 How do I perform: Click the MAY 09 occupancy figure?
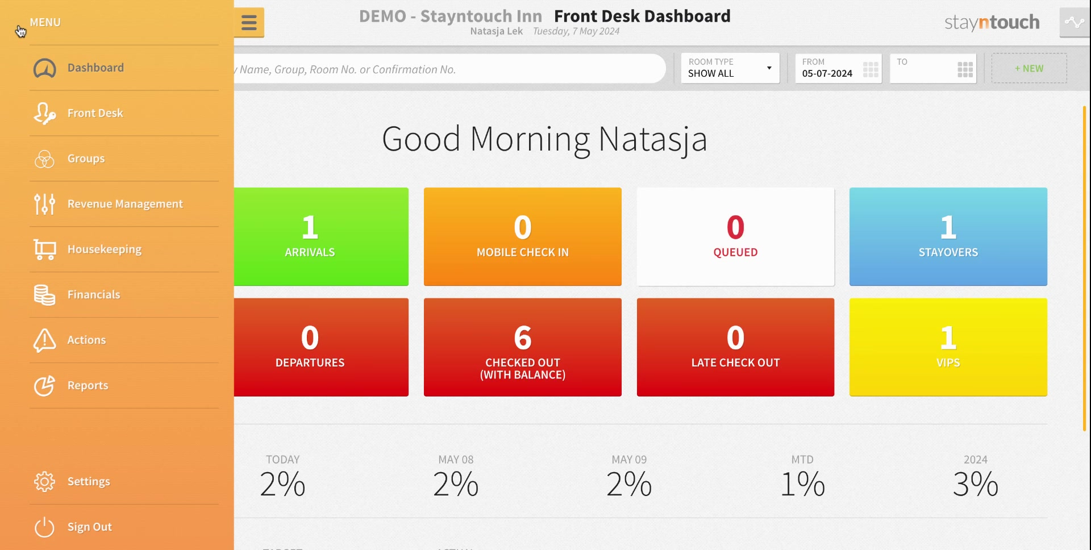[x=629, y=484]
